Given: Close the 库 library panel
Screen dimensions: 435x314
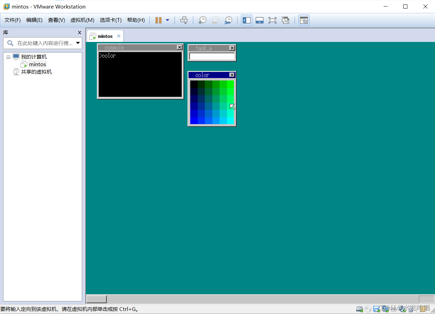Looking at the screenshot, I should click(x=79, y=33).
